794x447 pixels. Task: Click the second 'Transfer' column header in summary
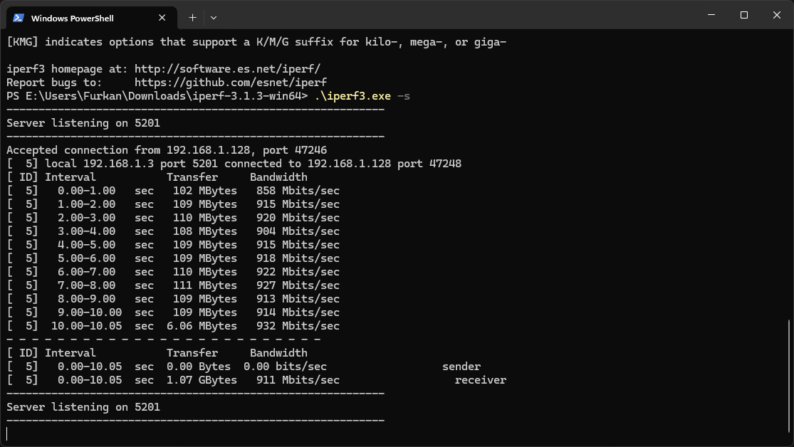pos(192,353)
